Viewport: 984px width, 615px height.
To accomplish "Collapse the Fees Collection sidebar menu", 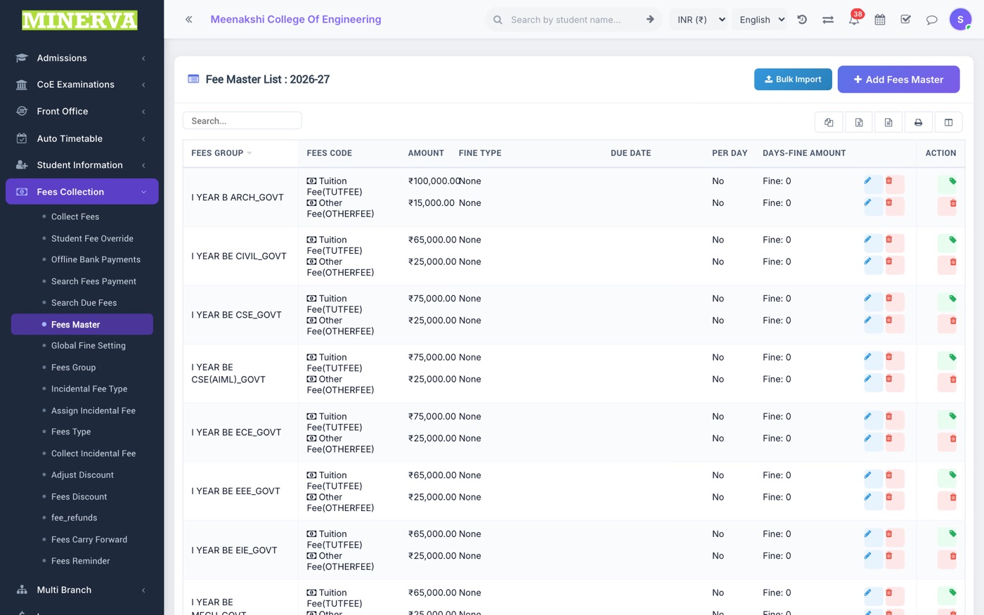I will click(x=82, y=192).
